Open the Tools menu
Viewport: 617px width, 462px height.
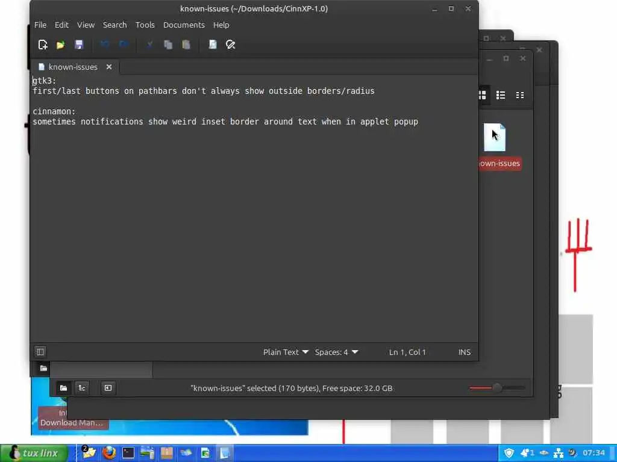pyautogui.click(x=145, y=25)
